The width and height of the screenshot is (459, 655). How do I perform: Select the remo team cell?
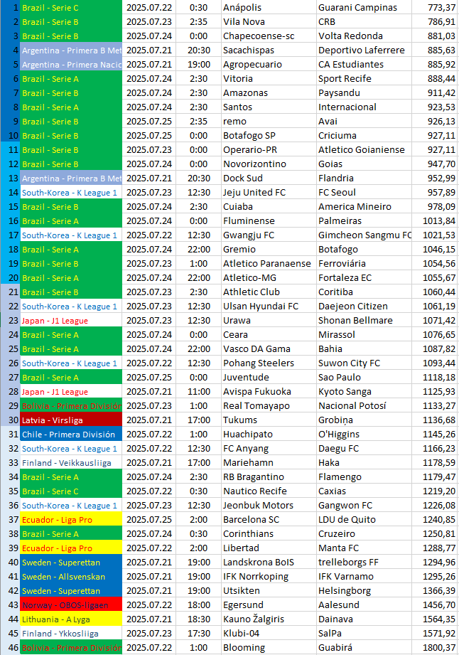269,121
